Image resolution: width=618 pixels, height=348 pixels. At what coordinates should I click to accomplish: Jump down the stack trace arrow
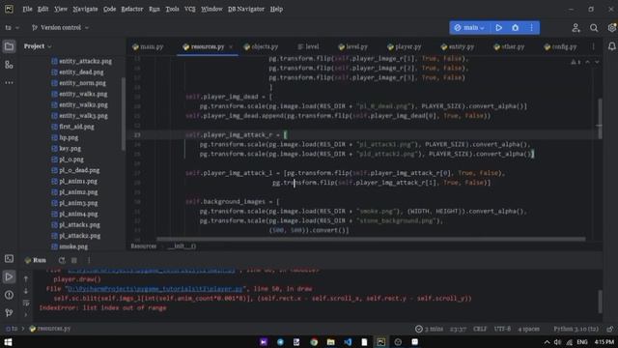pos(26,291)
